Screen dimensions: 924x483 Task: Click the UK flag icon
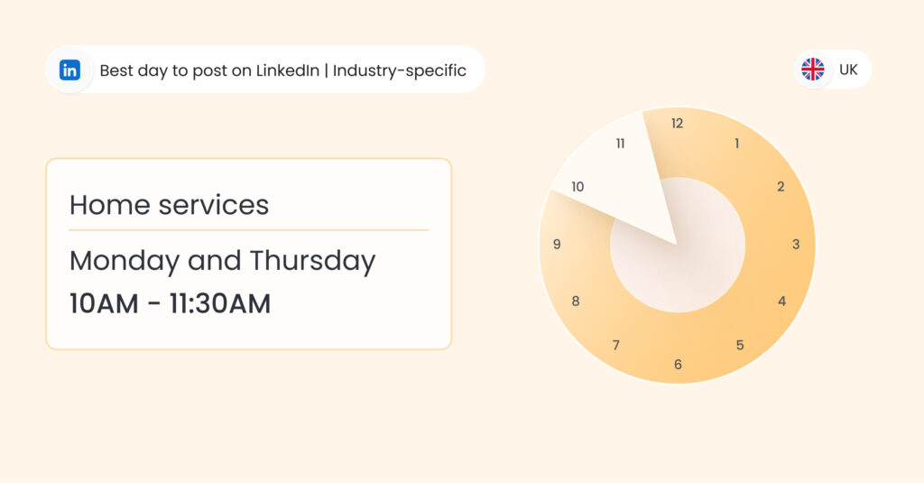pyautogui.click(x=813, y=70)
